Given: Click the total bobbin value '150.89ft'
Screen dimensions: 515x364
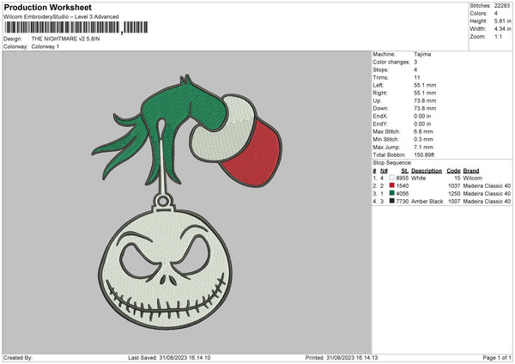Looking at the screenshot, I should pos(424,155).
